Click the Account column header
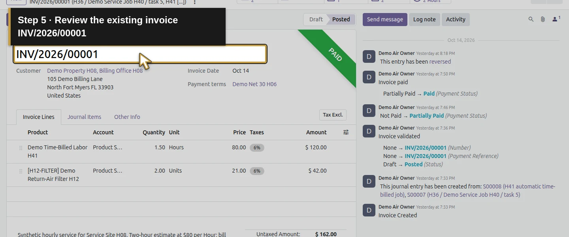The image size is (569, 237). (103, 132)
